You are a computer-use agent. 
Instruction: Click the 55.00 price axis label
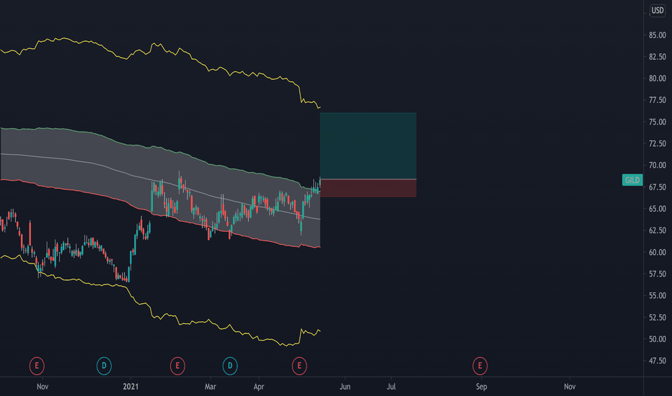(658, 295)
